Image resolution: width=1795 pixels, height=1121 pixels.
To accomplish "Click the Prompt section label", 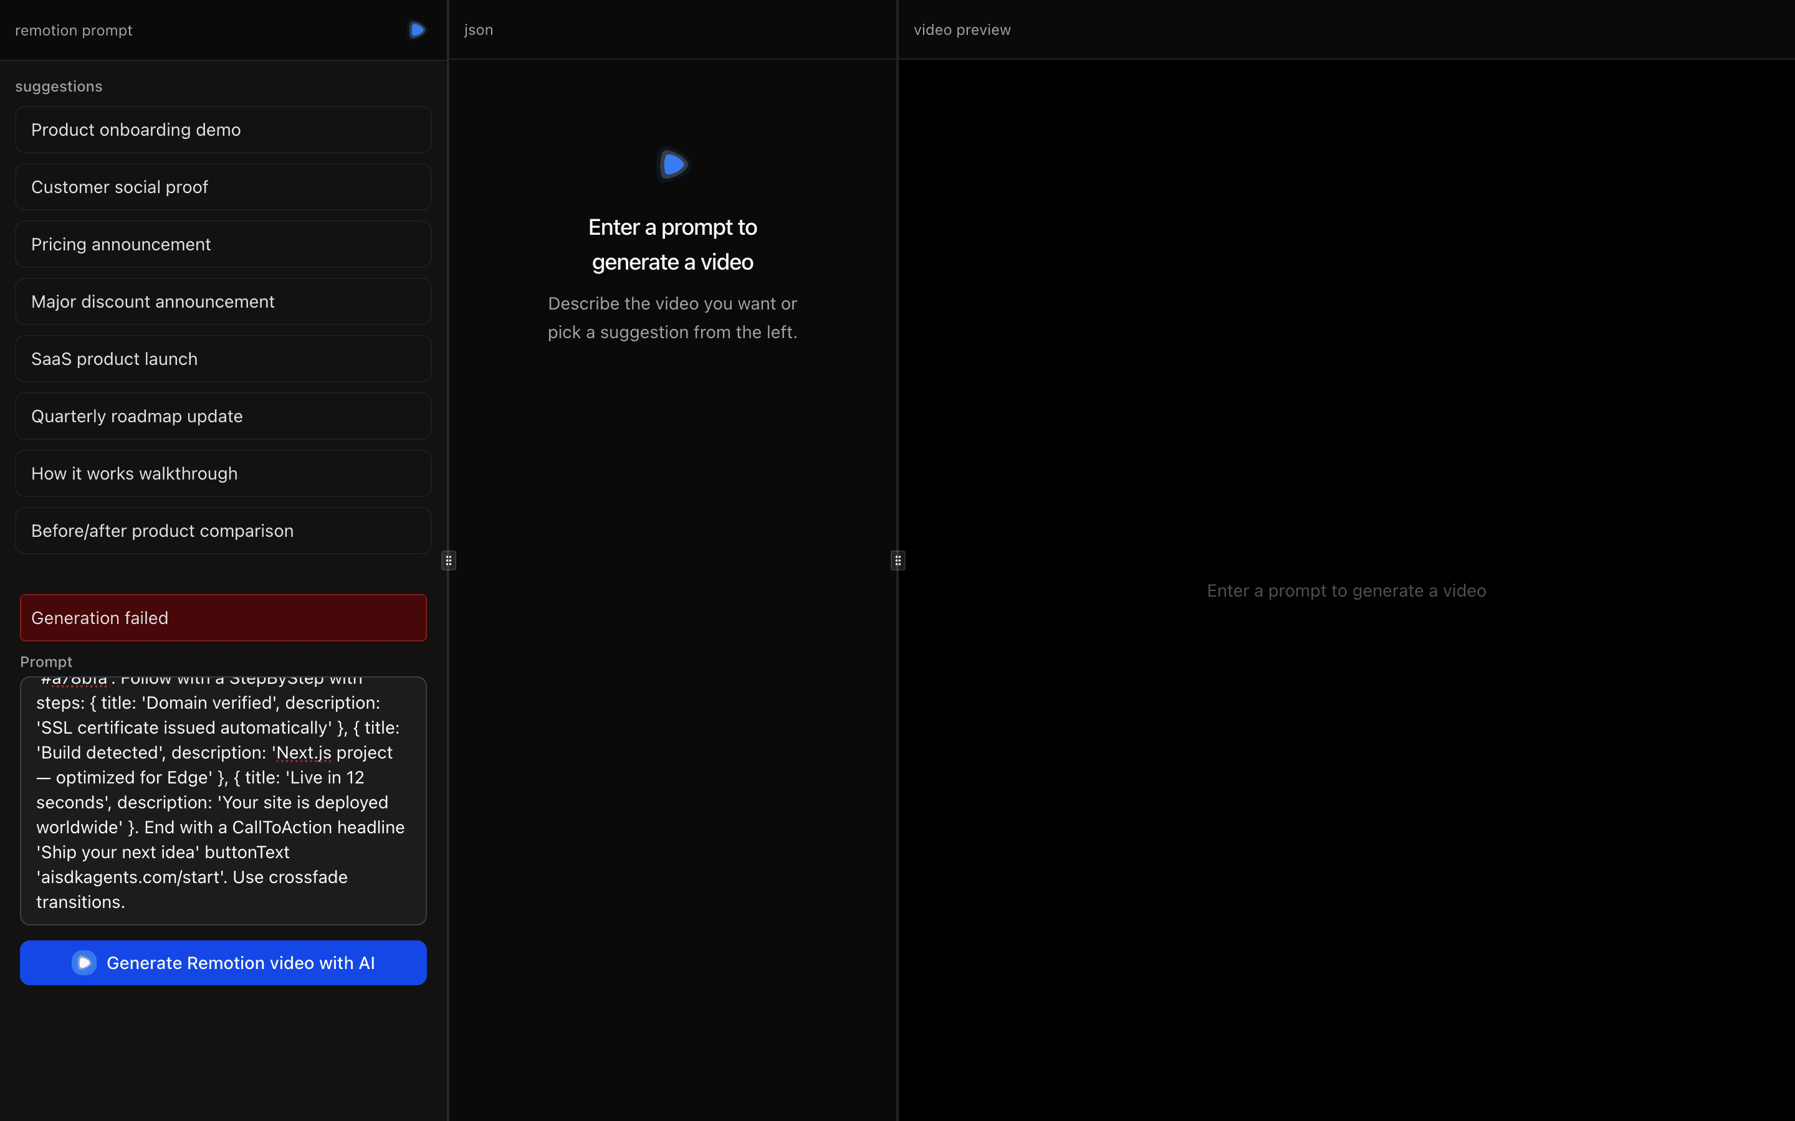I will pos(46,661).
